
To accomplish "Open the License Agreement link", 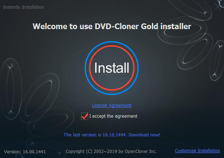I will 112,105.
